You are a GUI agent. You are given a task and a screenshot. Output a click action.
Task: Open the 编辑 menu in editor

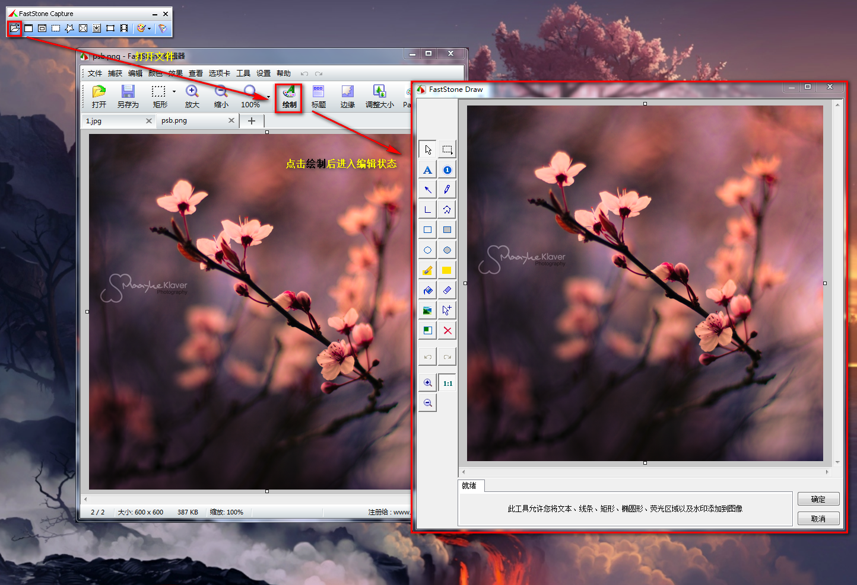coord(135,73)
